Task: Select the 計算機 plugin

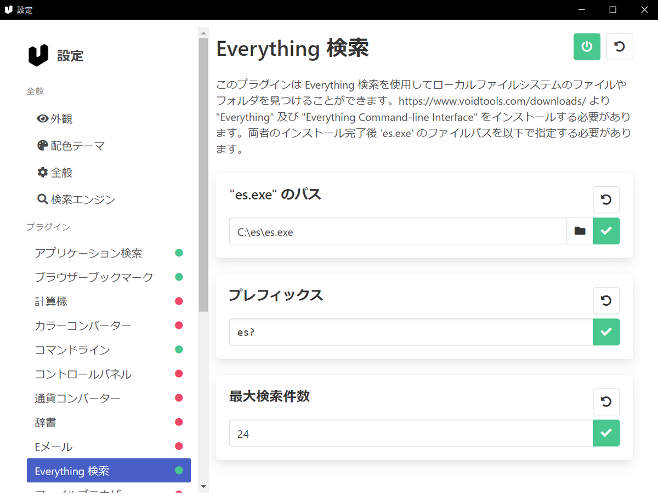Action: point(109,301)
